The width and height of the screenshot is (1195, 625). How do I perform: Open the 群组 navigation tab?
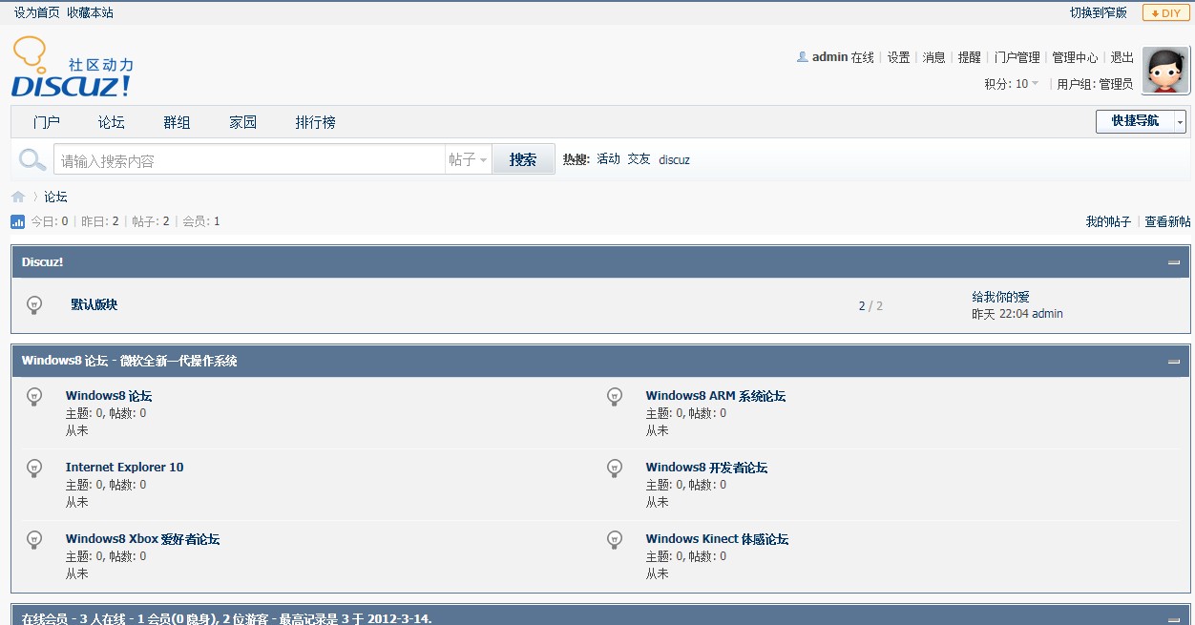[177, 122]
